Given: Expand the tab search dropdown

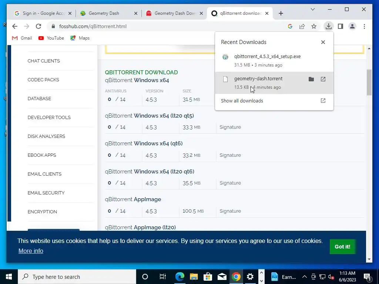Looking at the screenshot, I should pos(312,9).
